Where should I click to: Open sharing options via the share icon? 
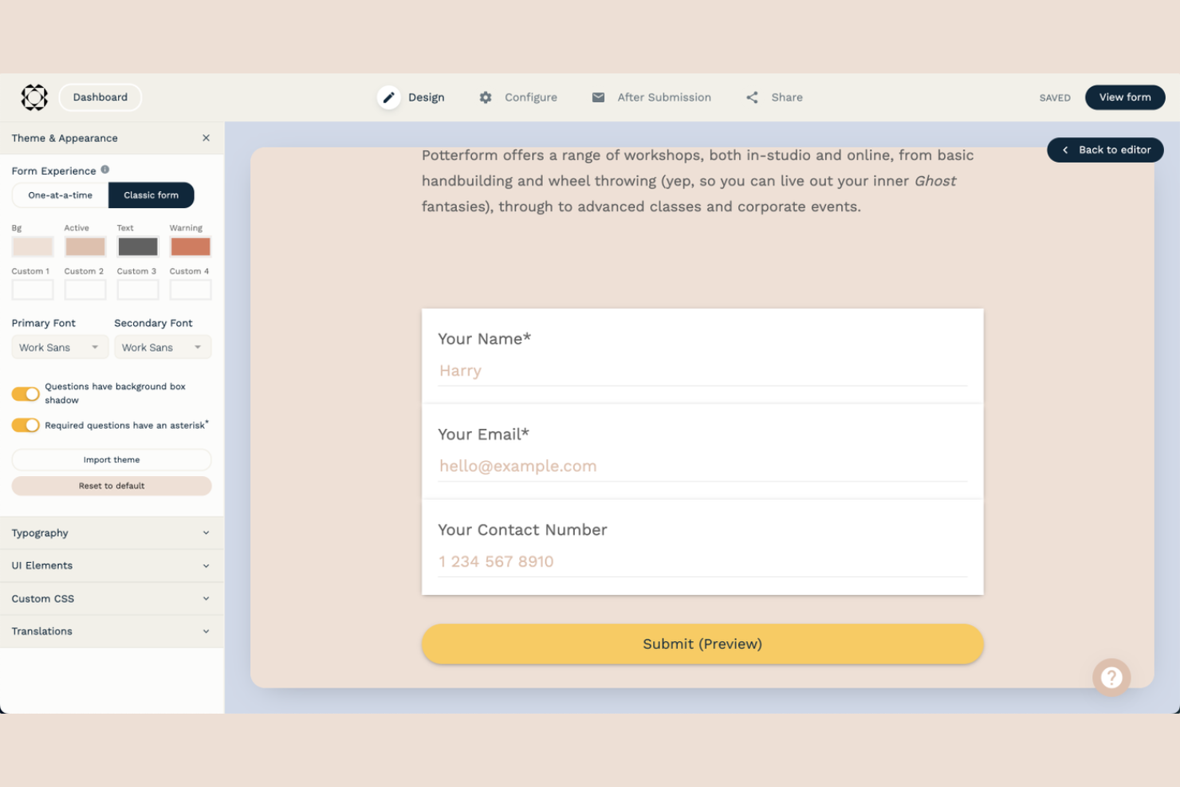click(x=751, y=96)
